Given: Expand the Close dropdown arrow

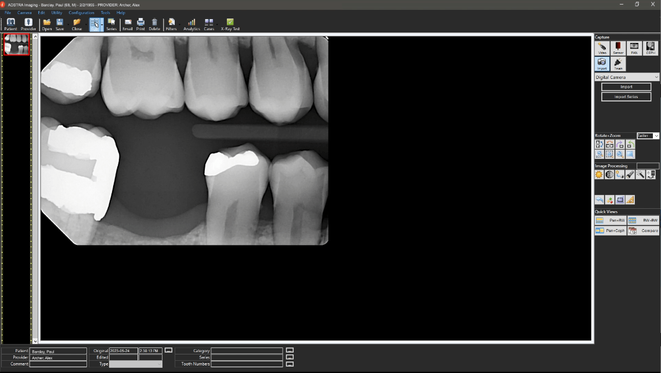Looking at the screenshot, I should (x=85, y=24).
